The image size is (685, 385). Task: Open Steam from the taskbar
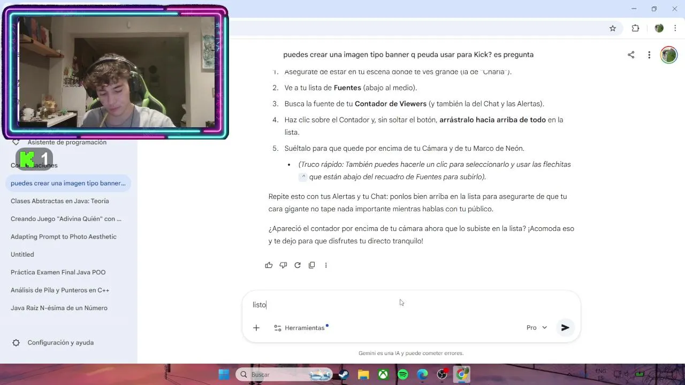click(x=344, y=374)
